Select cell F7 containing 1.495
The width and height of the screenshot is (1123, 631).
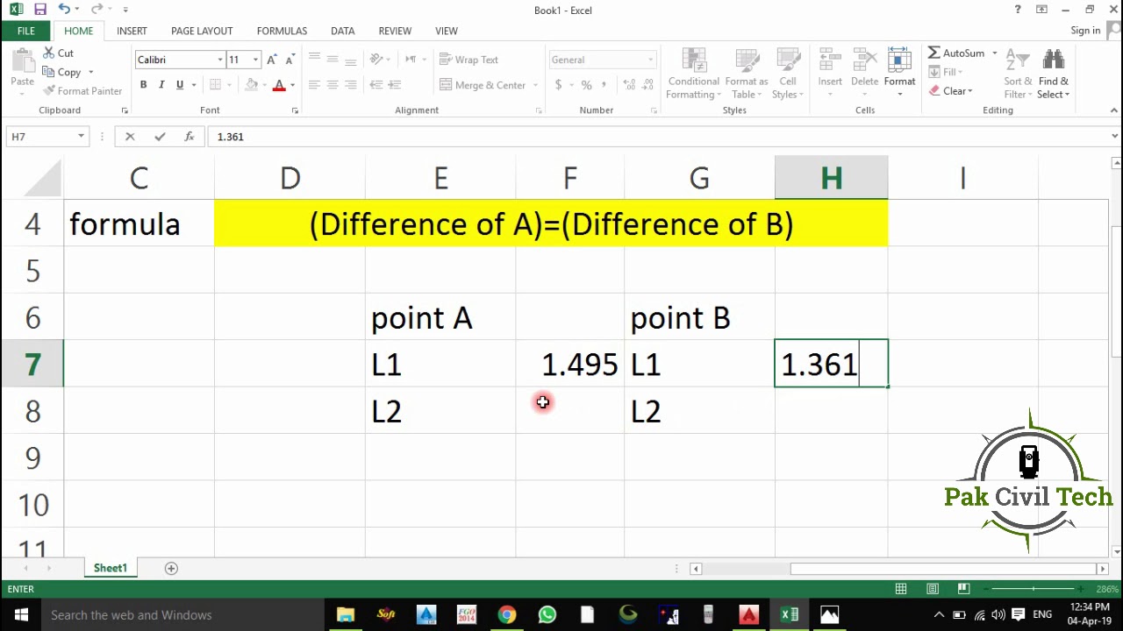click(570, 364)
